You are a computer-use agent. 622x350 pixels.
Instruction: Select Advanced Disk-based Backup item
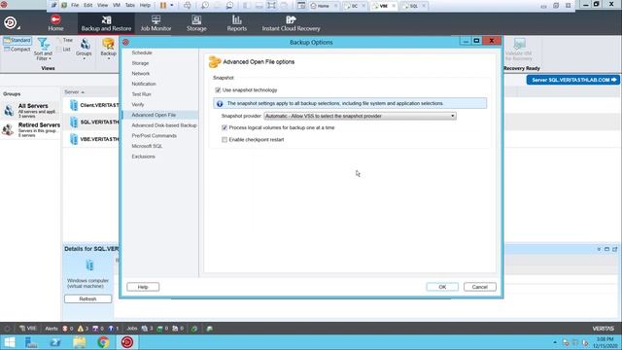[164, 125]
